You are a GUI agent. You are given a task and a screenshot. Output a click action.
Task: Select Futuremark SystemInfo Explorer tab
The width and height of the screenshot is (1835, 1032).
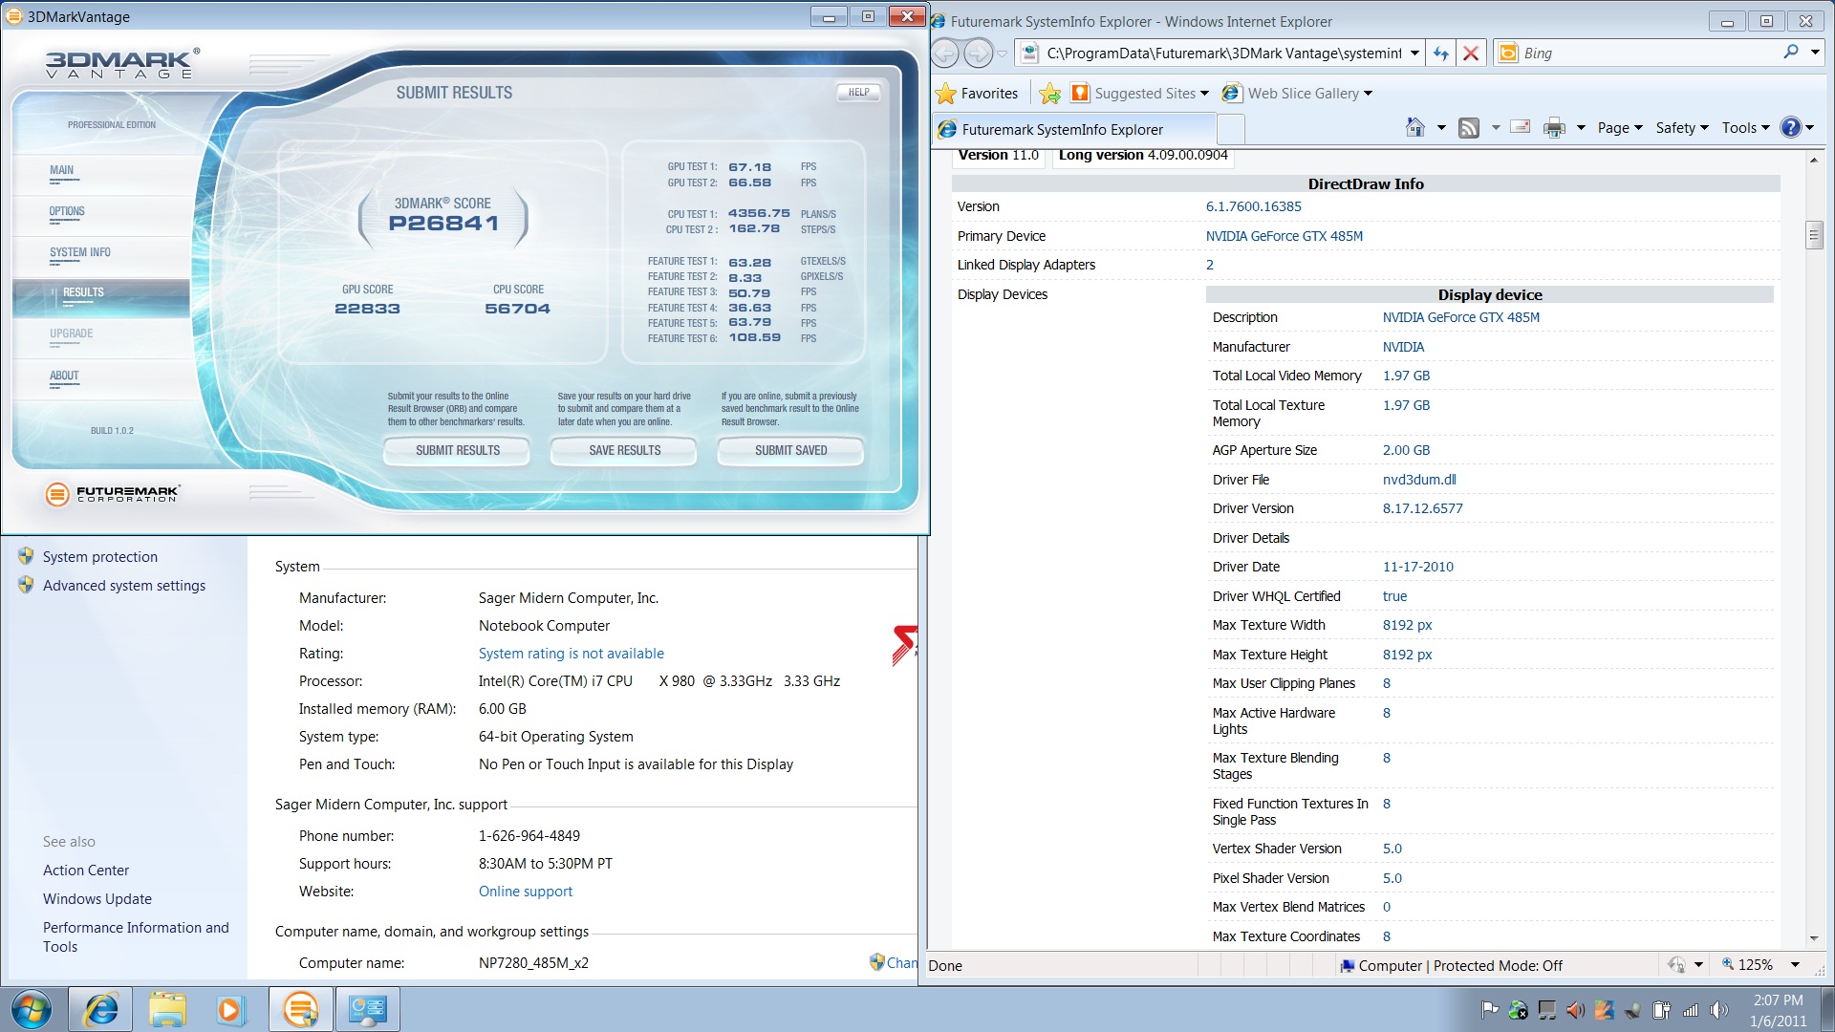(x=1074, y=129)
